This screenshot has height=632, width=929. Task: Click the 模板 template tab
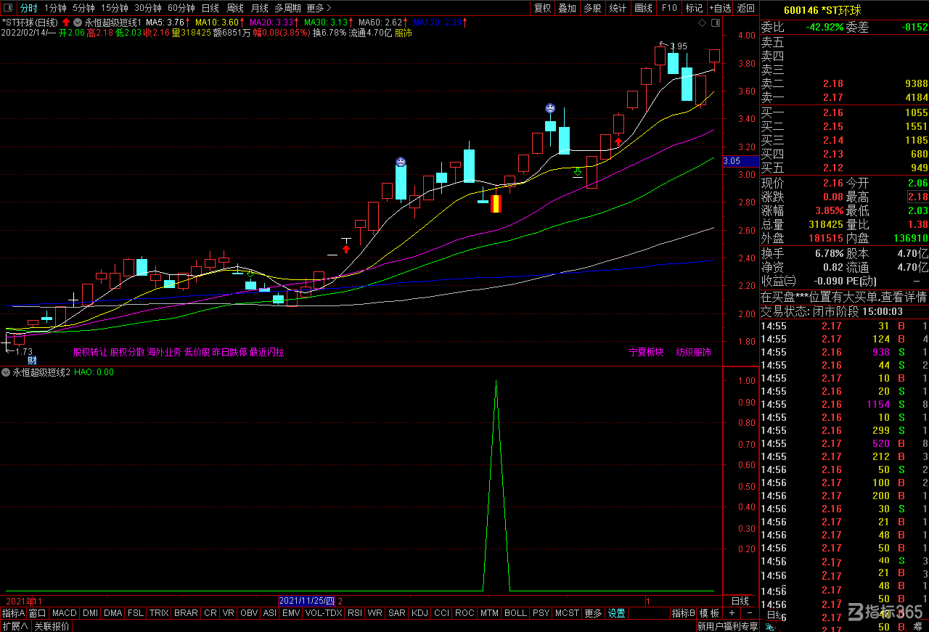coord(709,613)
